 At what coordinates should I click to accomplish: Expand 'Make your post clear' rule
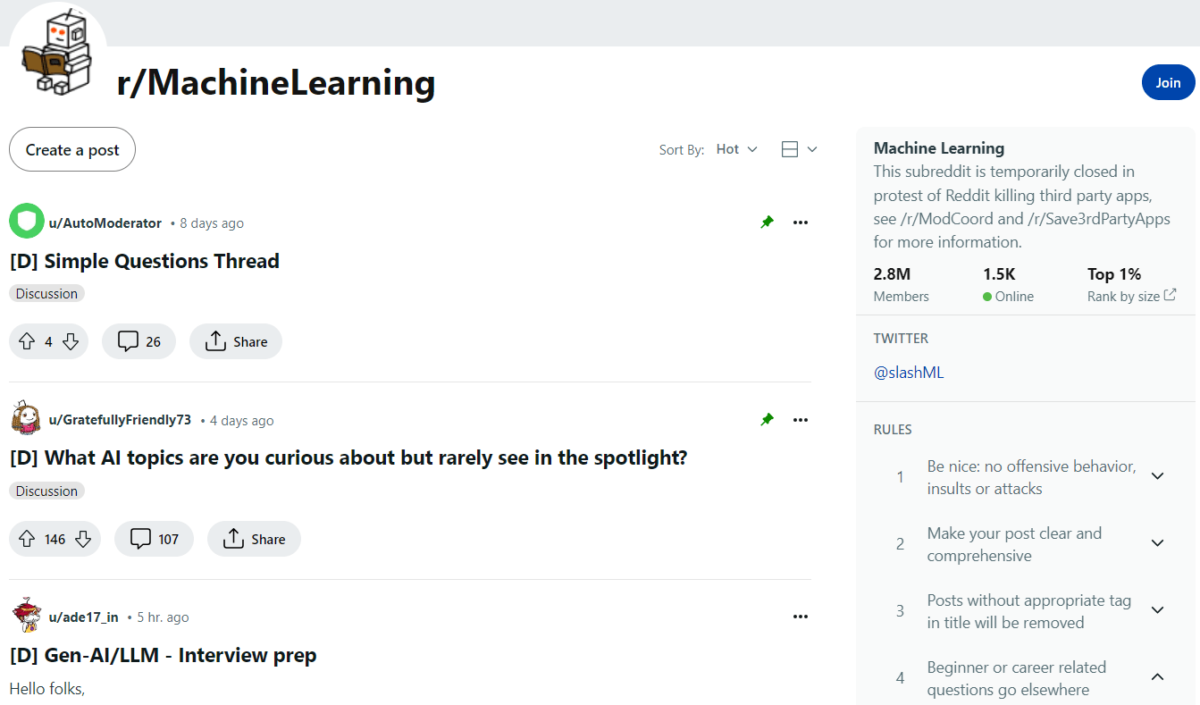[x=1157, y=543]
